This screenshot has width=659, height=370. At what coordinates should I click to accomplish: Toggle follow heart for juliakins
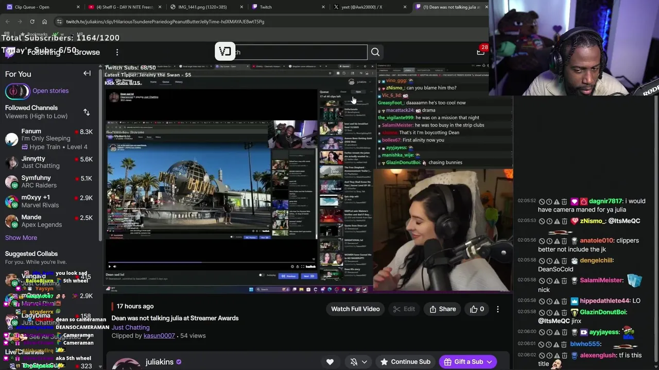330,362
